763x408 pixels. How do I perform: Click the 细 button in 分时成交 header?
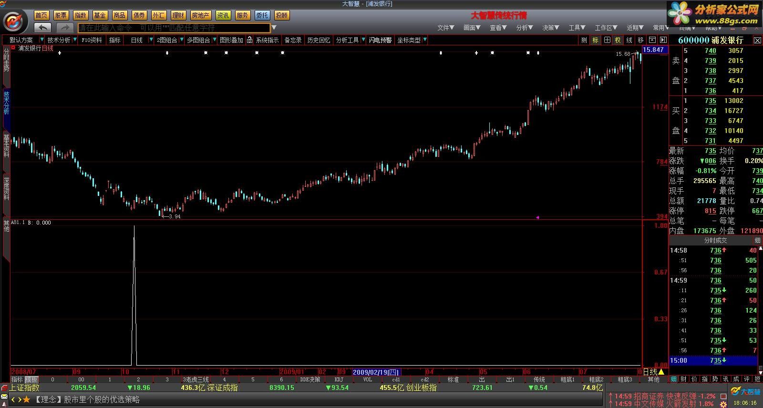coord(757,240)
